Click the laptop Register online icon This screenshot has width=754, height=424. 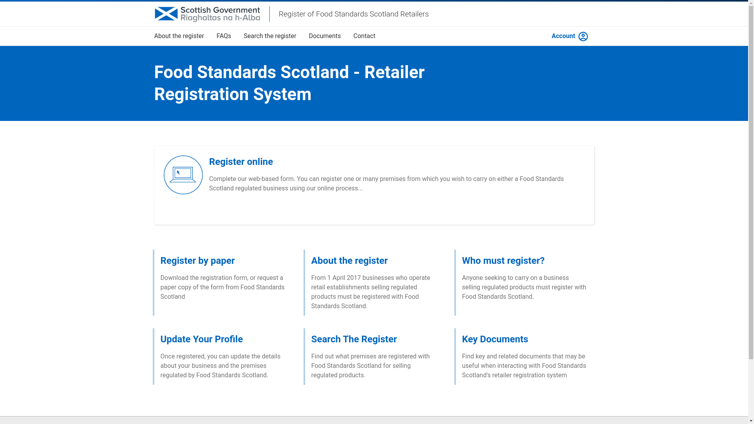click(x=183, y=175)
